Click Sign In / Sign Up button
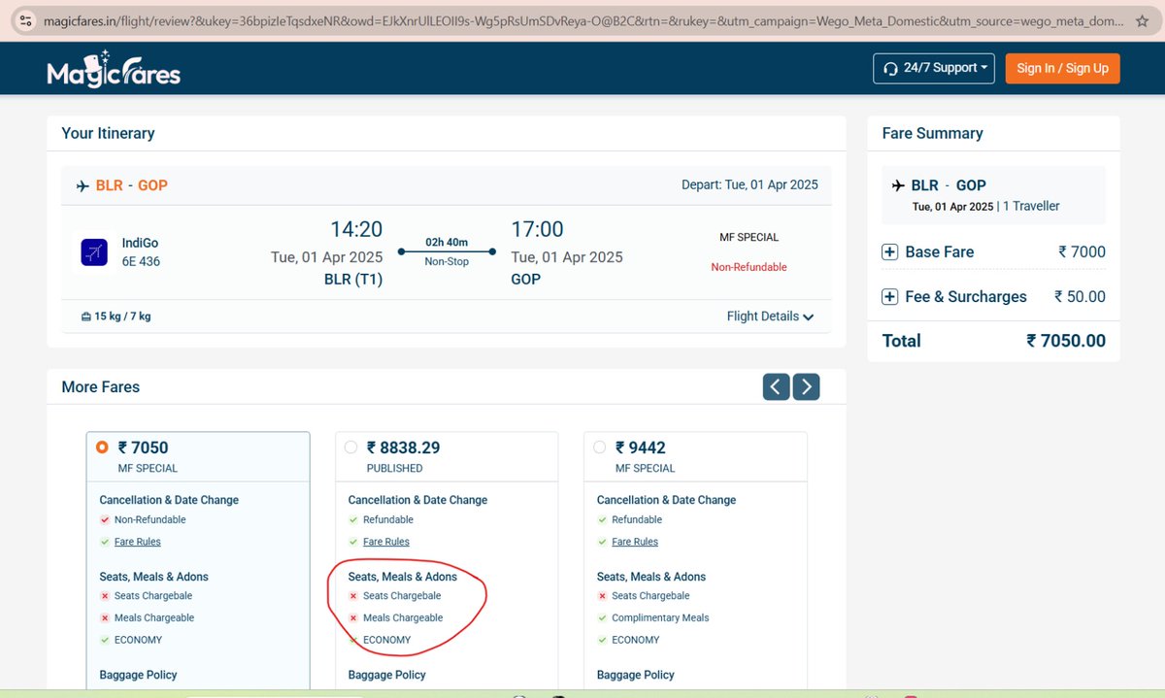The image size is (1165, 698). pyautogui.click(x=1062, y=68)
